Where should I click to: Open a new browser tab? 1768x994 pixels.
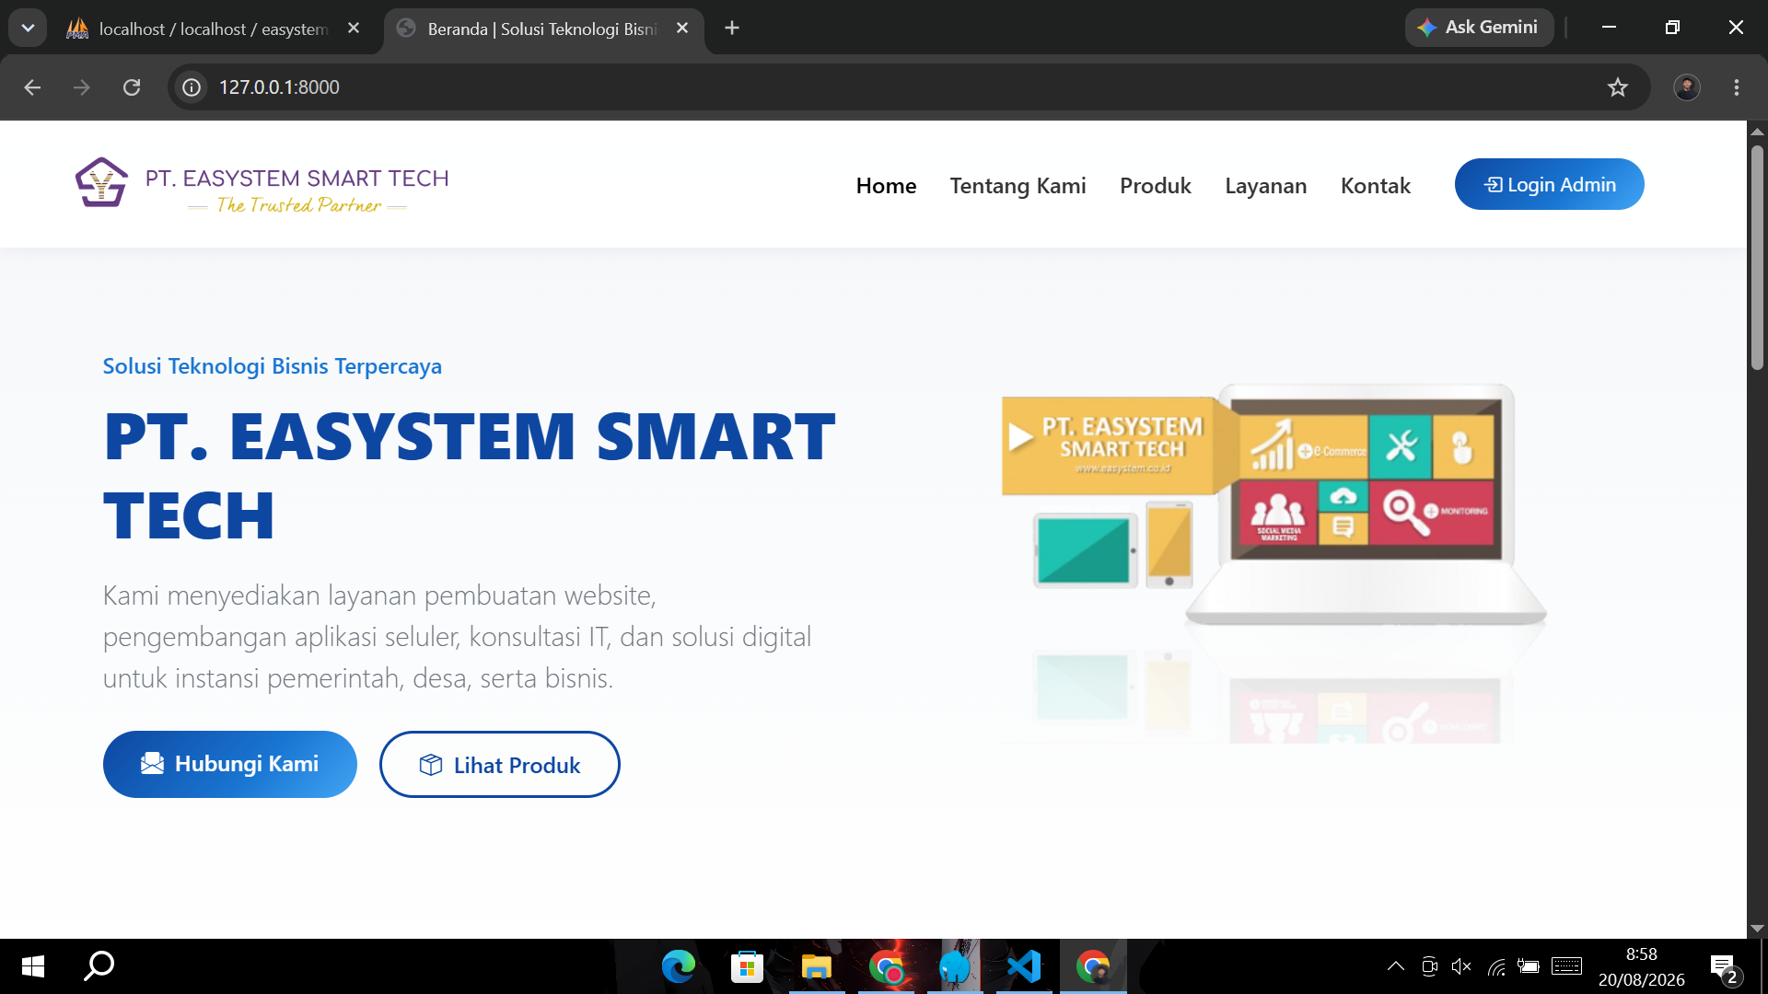[x=732, y=29]
